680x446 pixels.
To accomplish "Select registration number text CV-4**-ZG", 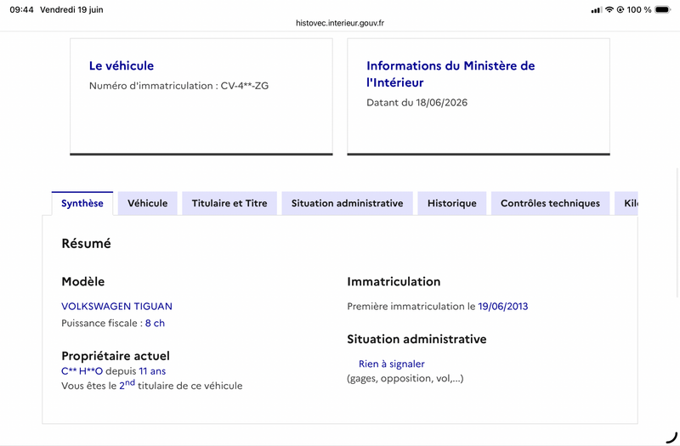I will [x=245, y=86].
